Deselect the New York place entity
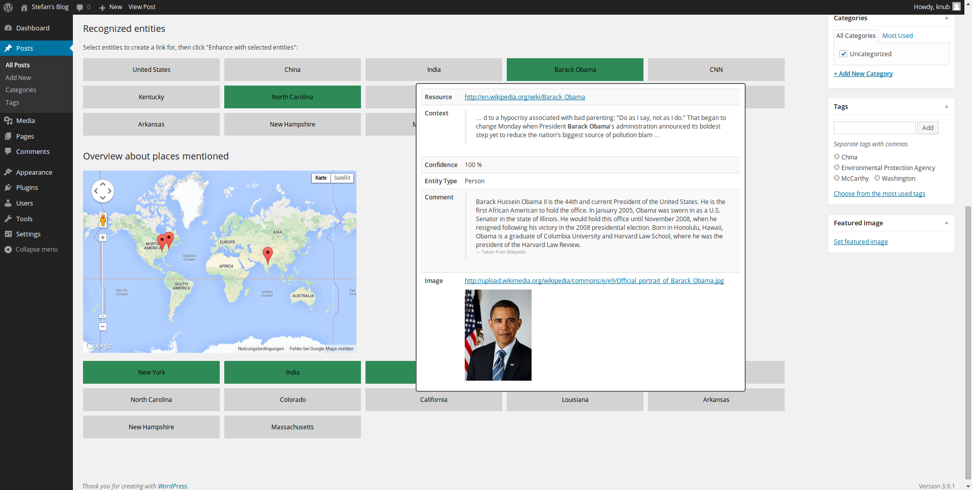The height and width of the screenshot is (490, 972). tap(151, 372)
